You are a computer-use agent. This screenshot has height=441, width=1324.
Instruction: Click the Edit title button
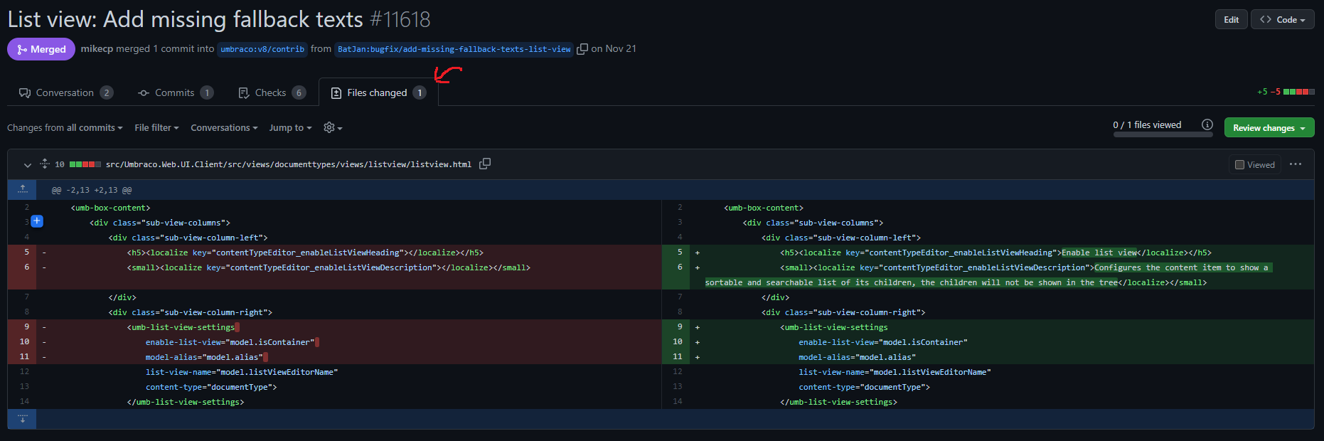coord(1232,20)
